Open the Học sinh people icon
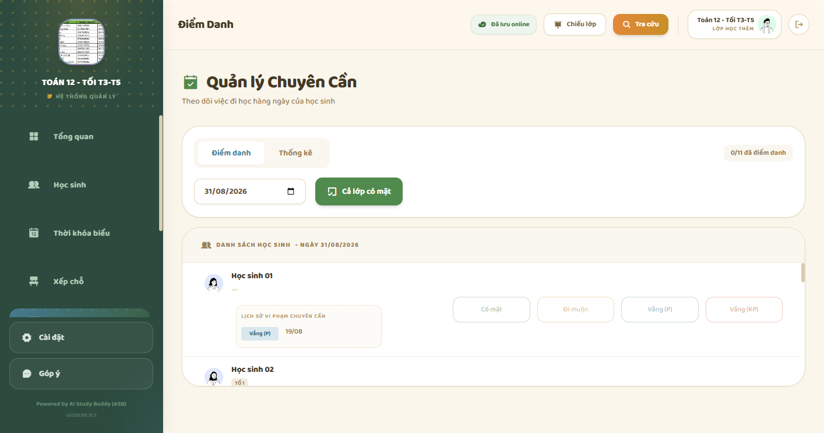824x433 pixels. tap(34, 185)
